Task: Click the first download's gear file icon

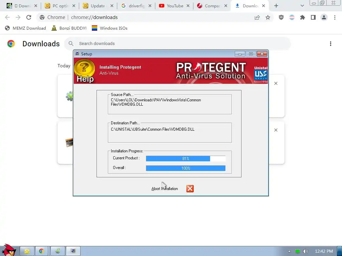Action: pos(69,96)
